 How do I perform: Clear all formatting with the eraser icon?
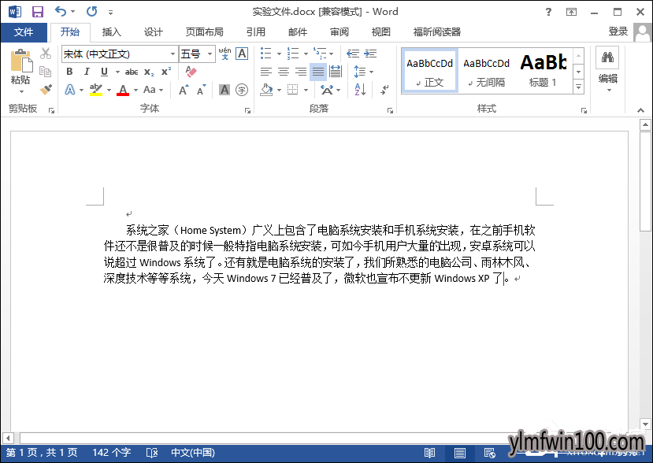191,72
